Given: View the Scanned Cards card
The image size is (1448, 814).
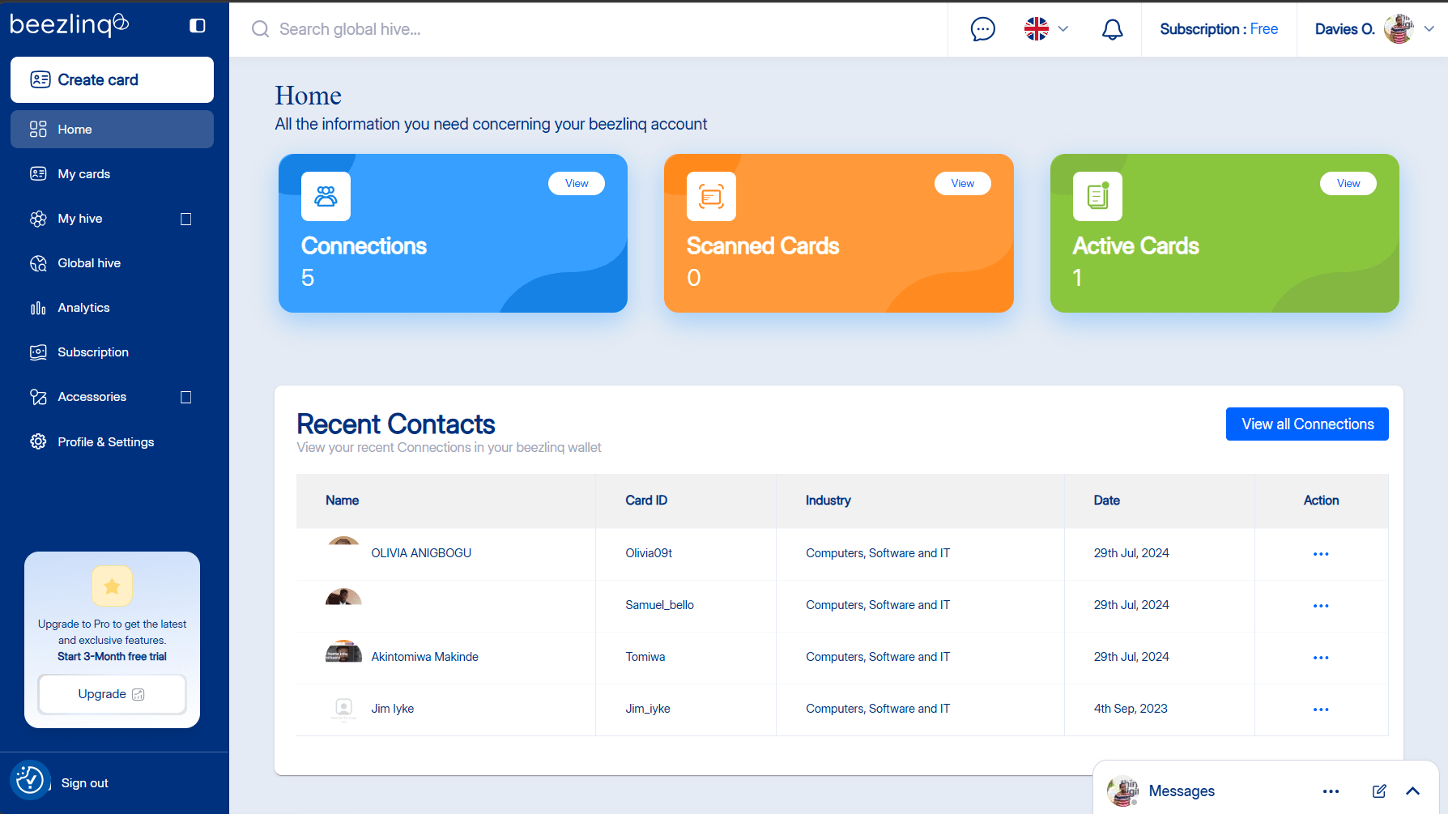Looking at the screenshot, I should click(962, 184).
